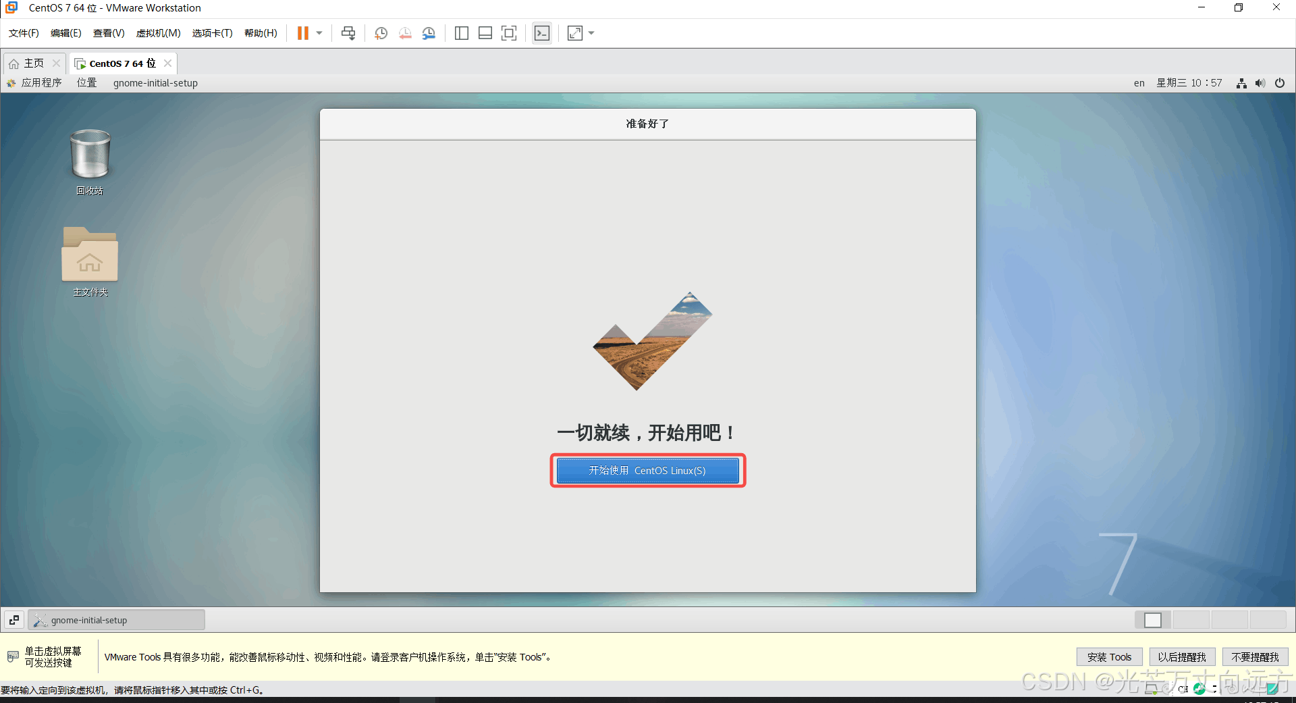Open the 选项卡(T) menu

tap(212, 33)
